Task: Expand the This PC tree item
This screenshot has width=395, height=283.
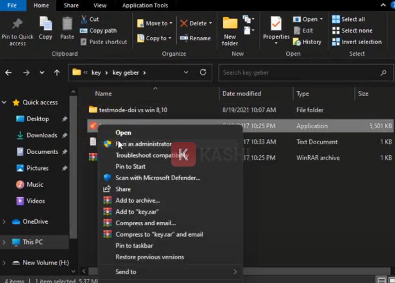Action: click(4, 241)
